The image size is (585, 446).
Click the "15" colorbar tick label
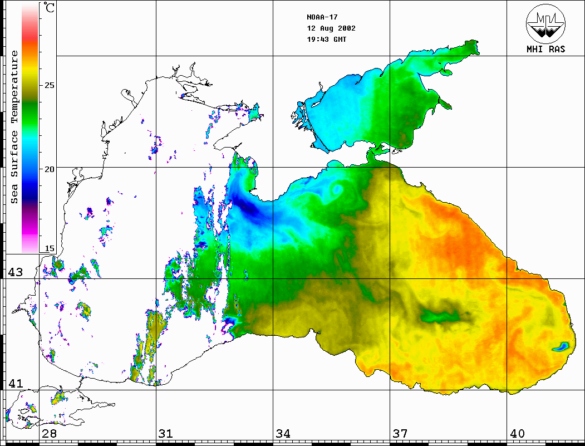pos(49,248)
